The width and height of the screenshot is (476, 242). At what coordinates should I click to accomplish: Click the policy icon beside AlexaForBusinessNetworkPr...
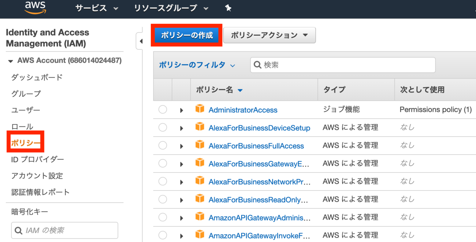[200, 181]
